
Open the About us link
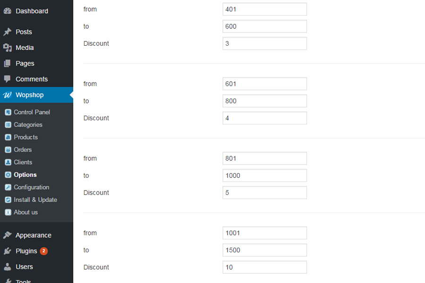point(25,212)
